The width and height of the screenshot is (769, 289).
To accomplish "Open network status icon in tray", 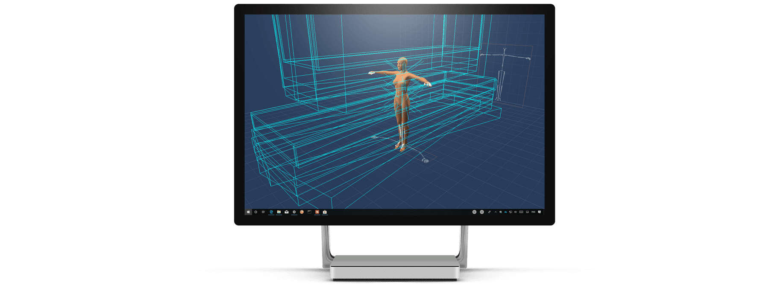I will tap(511, 212).
